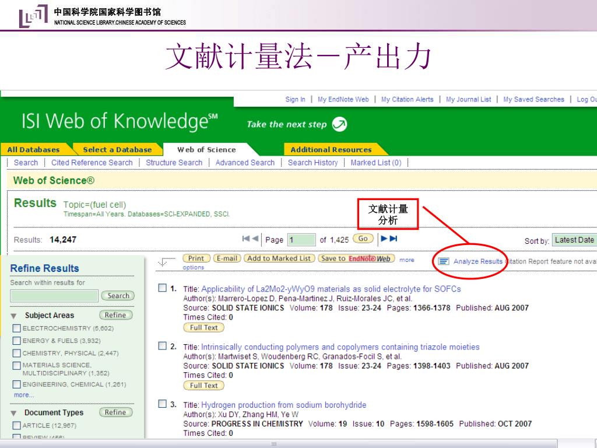The width and height of the screenshot is (597, 448).
Task: Tick the ENERGY & FUELS checkbox
Action: pyautogui.click(x=17, y=341)
